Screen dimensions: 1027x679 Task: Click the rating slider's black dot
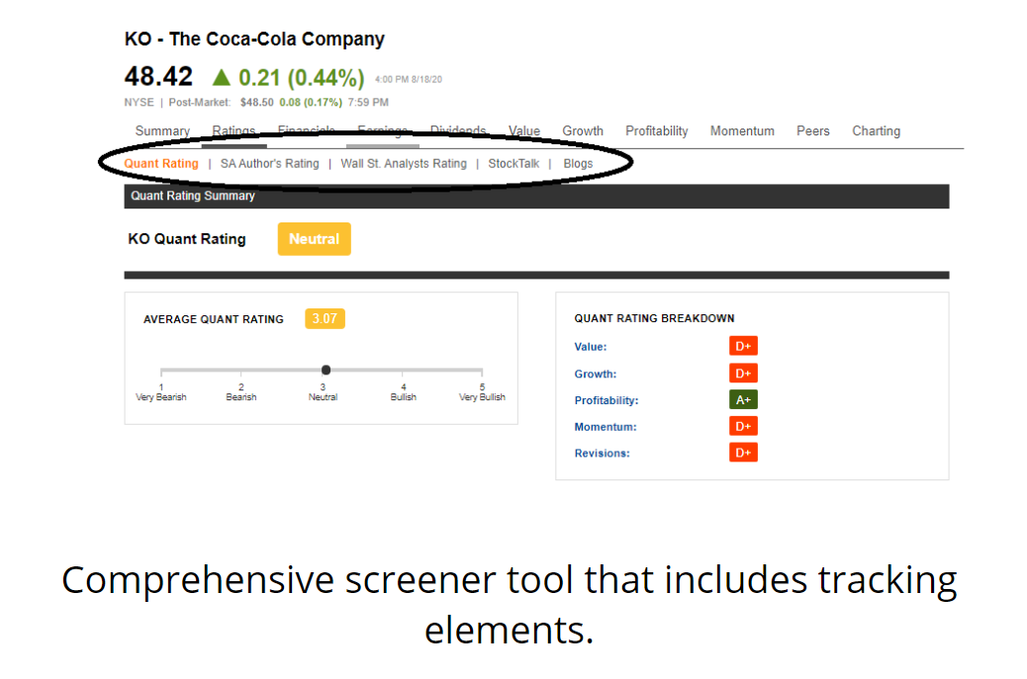[326, 370]
